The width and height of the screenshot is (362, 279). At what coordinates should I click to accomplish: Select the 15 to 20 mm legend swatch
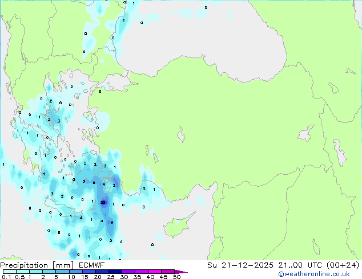(89, 272)
